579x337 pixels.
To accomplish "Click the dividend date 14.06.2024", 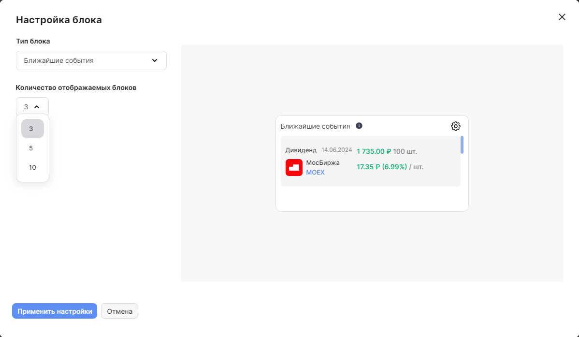I will (337, 150).
